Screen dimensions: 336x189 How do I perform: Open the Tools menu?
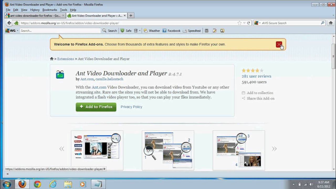(64, 10)
